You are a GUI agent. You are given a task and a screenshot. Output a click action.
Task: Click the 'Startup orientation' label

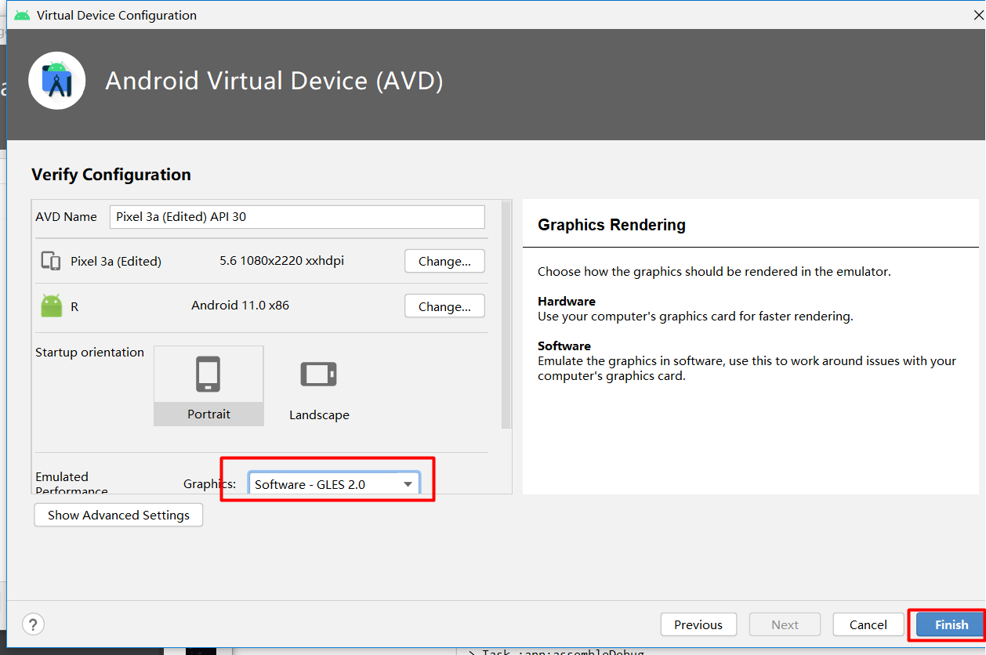click(90, 353)
